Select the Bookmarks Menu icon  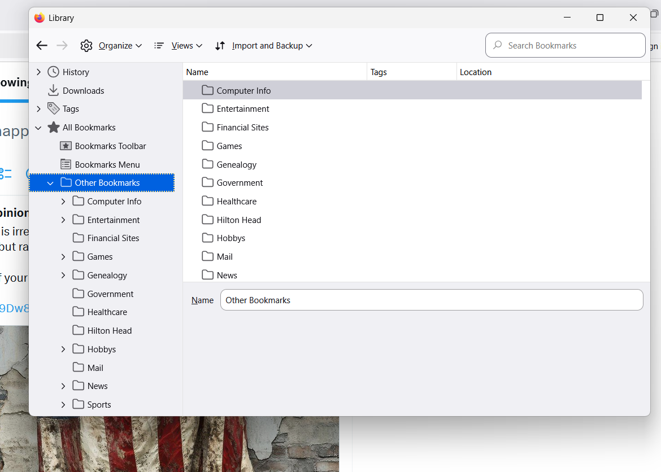(x=66, y=165)
